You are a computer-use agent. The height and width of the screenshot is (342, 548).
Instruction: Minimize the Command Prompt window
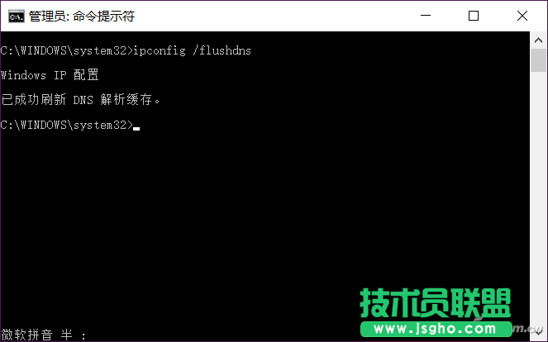click(426, 16)
